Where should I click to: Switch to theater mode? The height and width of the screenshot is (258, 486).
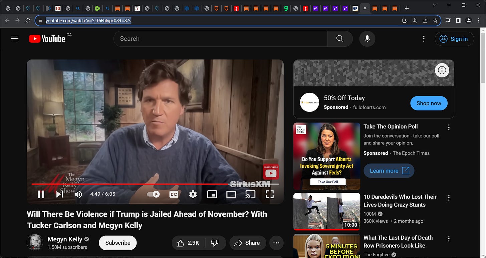pos(231,194)
